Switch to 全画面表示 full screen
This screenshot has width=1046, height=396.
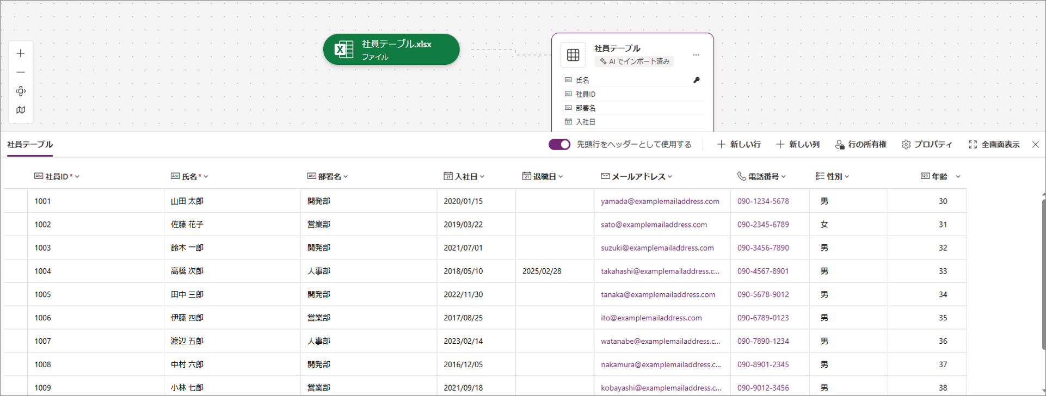pos(994,145)
